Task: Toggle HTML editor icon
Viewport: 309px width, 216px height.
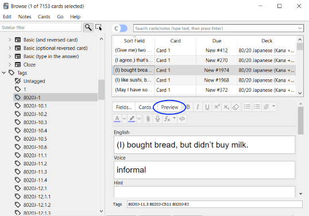Action: click(182, 119)
